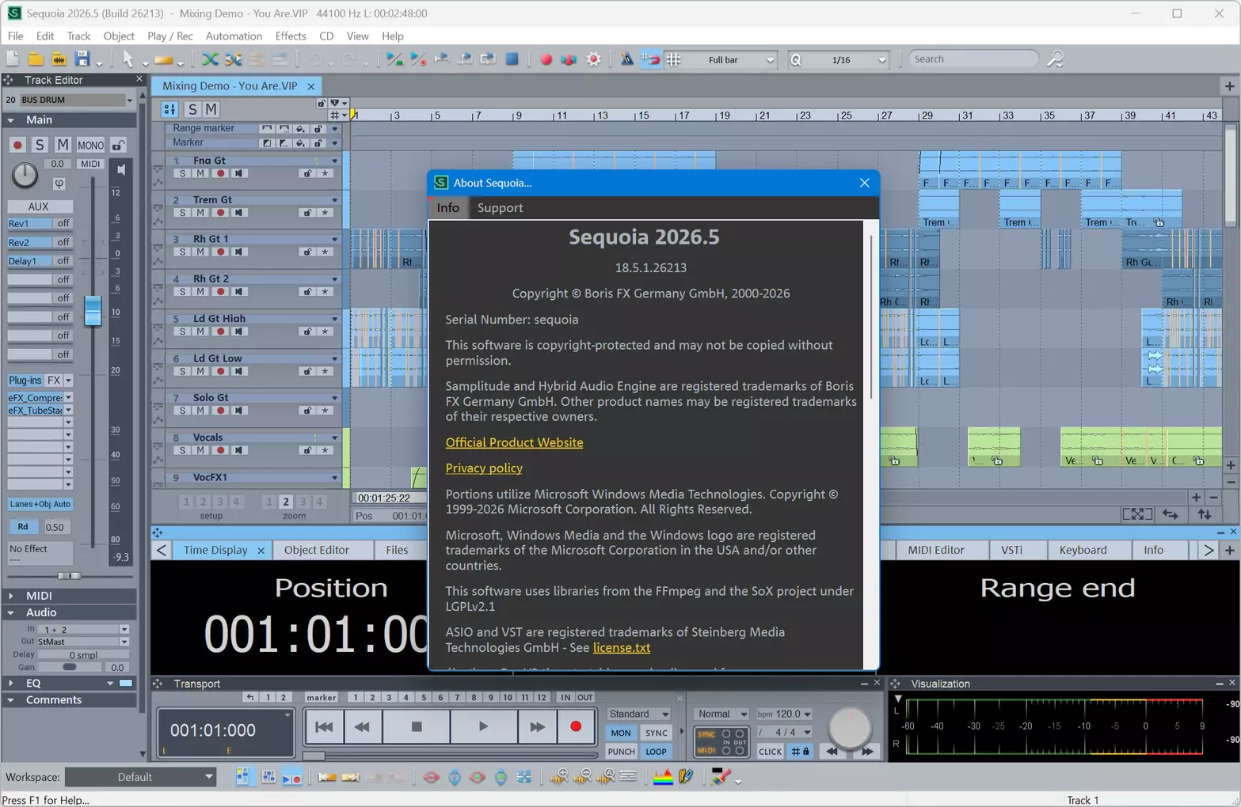Click the blue volume fader in Track Editor
This screenshot has width=1241, height=807.
[x=93, y=310]
